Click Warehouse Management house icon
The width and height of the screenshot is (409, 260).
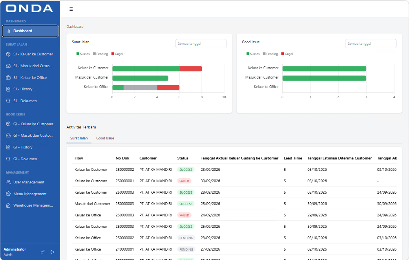(x=8, y=205)
